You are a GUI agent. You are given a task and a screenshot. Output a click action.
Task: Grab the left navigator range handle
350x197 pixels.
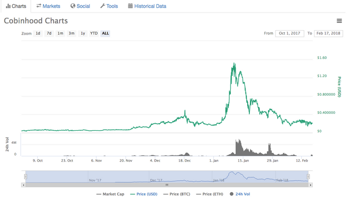click(x=26, y=177)
